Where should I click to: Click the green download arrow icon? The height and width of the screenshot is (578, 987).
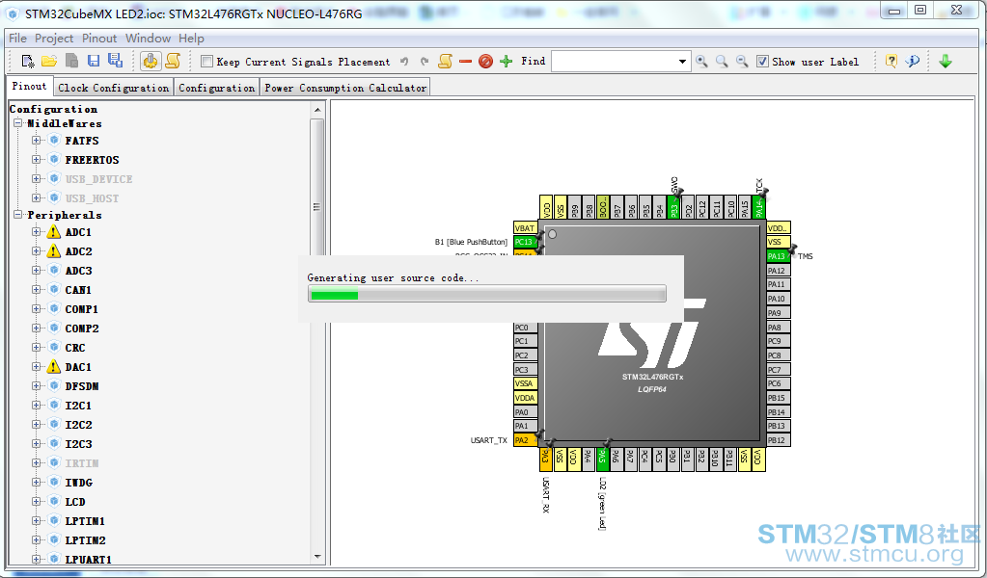click(946, 61)
